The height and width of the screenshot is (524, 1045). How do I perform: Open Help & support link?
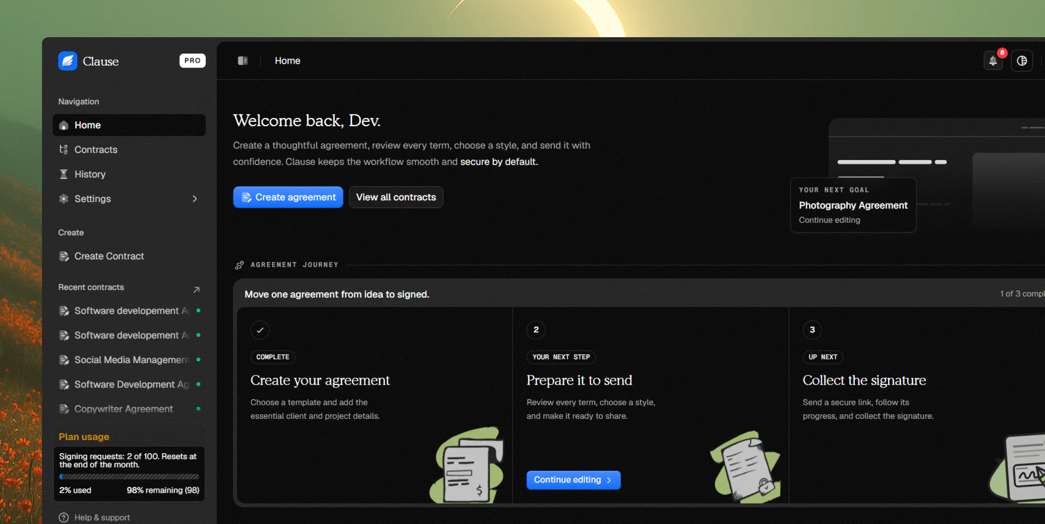(x=102, y=518)
